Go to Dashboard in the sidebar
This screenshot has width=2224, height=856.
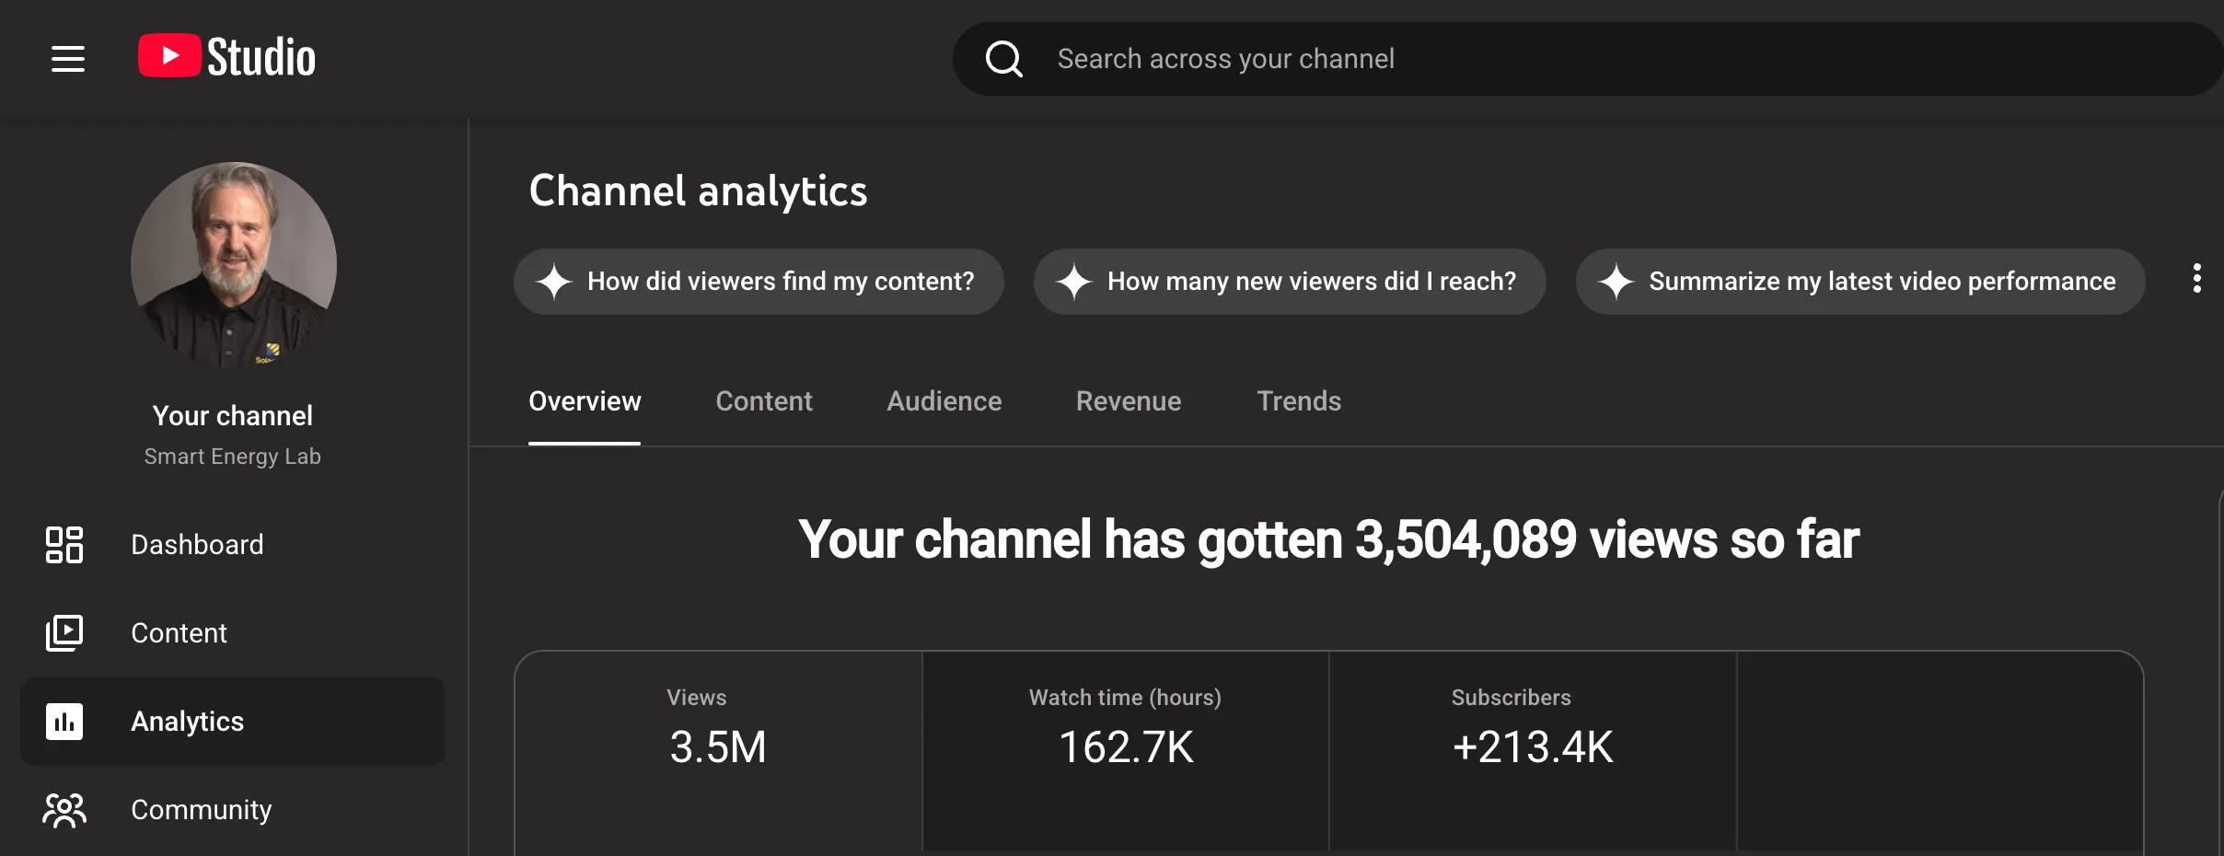coord(233,545)
